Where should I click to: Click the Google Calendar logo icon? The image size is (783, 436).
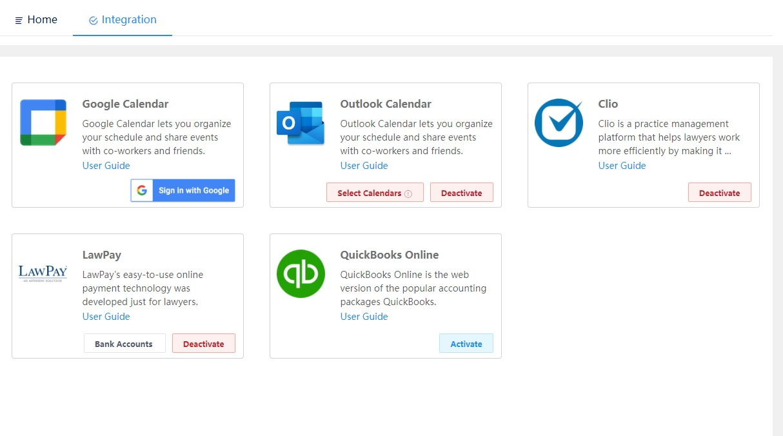pyautogui.click(x=43, y=123)
